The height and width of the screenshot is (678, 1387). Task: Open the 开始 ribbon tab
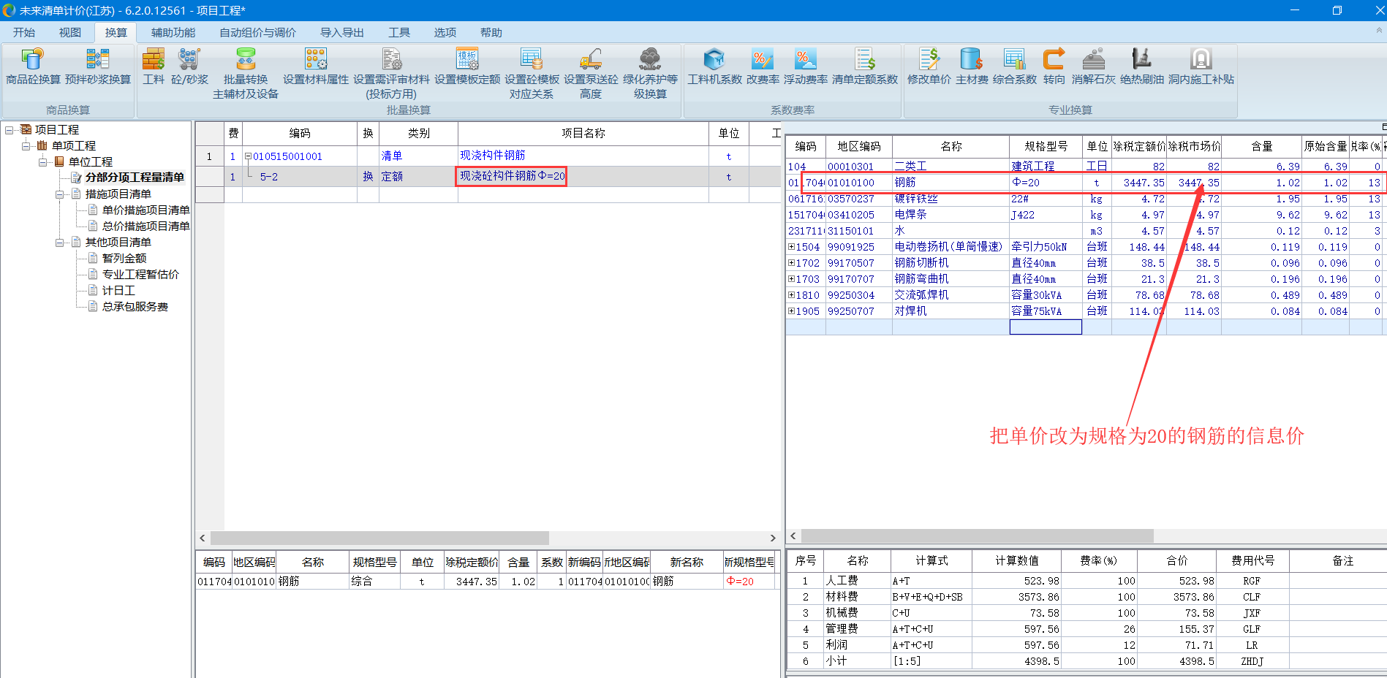coord(24,32)
